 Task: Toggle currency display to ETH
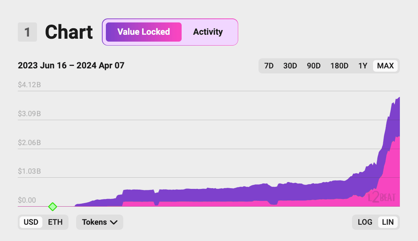pos(55,222)
